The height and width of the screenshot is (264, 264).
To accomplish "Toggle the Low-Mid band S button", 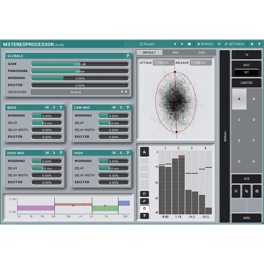I will coord(121,107).
